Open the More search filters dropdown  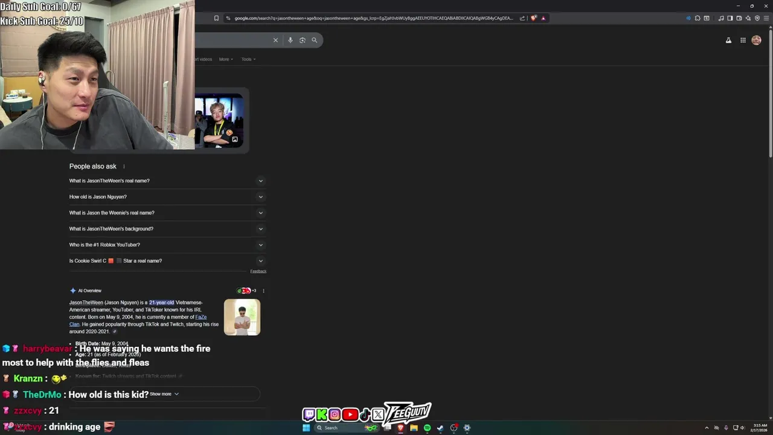[x=226, y=59]
